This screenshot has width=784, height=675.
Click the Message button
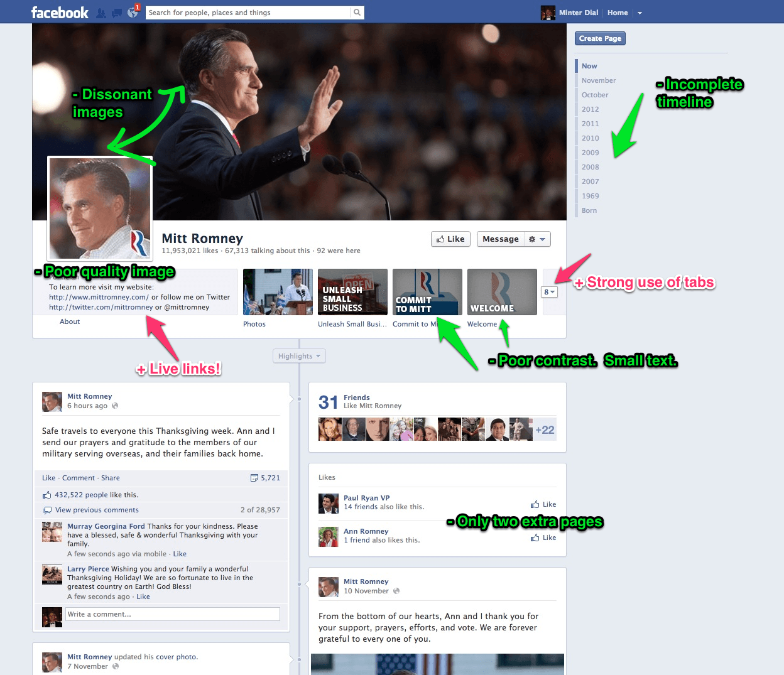pyautogui.click(x=501, y=239)
